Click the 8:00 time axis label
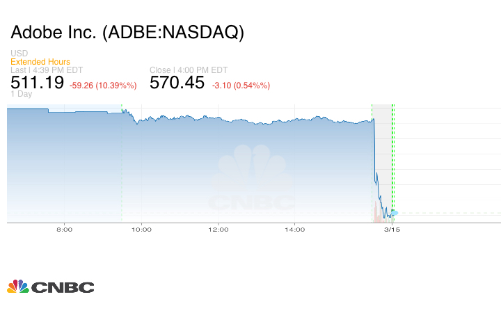The height and width of the screenshot is (313, 501). [x=64, y=229]
